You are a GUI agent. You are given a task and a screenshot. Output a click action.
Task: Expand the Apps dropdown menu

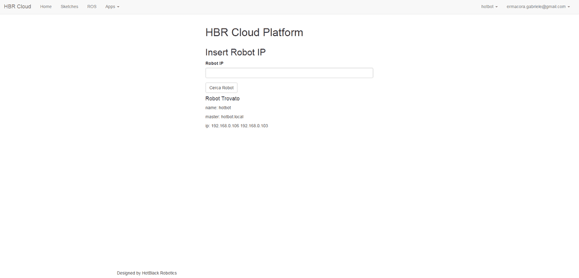point(112,6)
